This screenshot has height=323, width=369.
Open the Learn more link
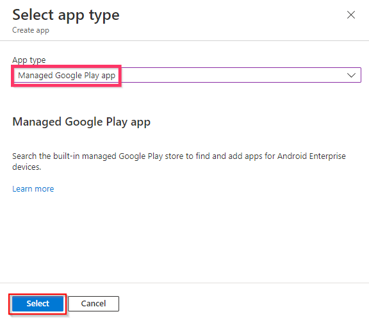click(33, 189)
